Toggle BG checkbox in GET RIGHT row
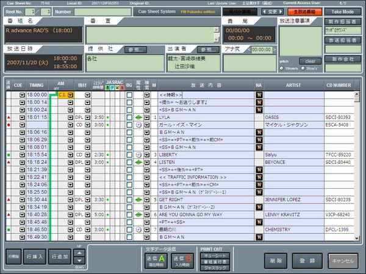Screen dimensions: 366x274 (129, 200)
